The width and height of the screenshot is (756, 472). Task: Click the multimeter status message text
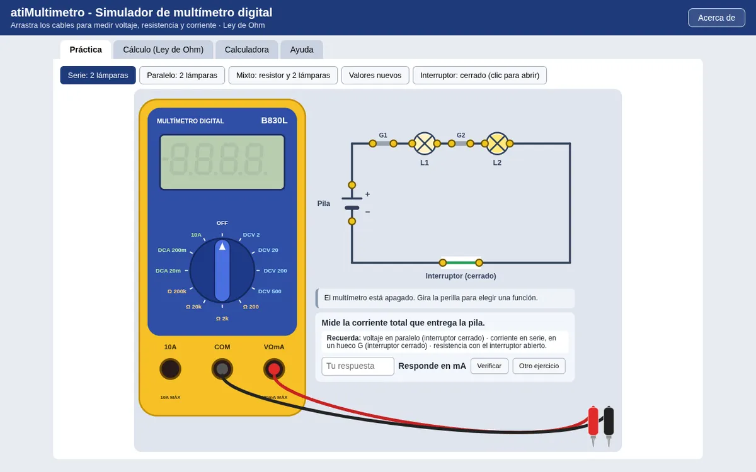click(431, 298)
